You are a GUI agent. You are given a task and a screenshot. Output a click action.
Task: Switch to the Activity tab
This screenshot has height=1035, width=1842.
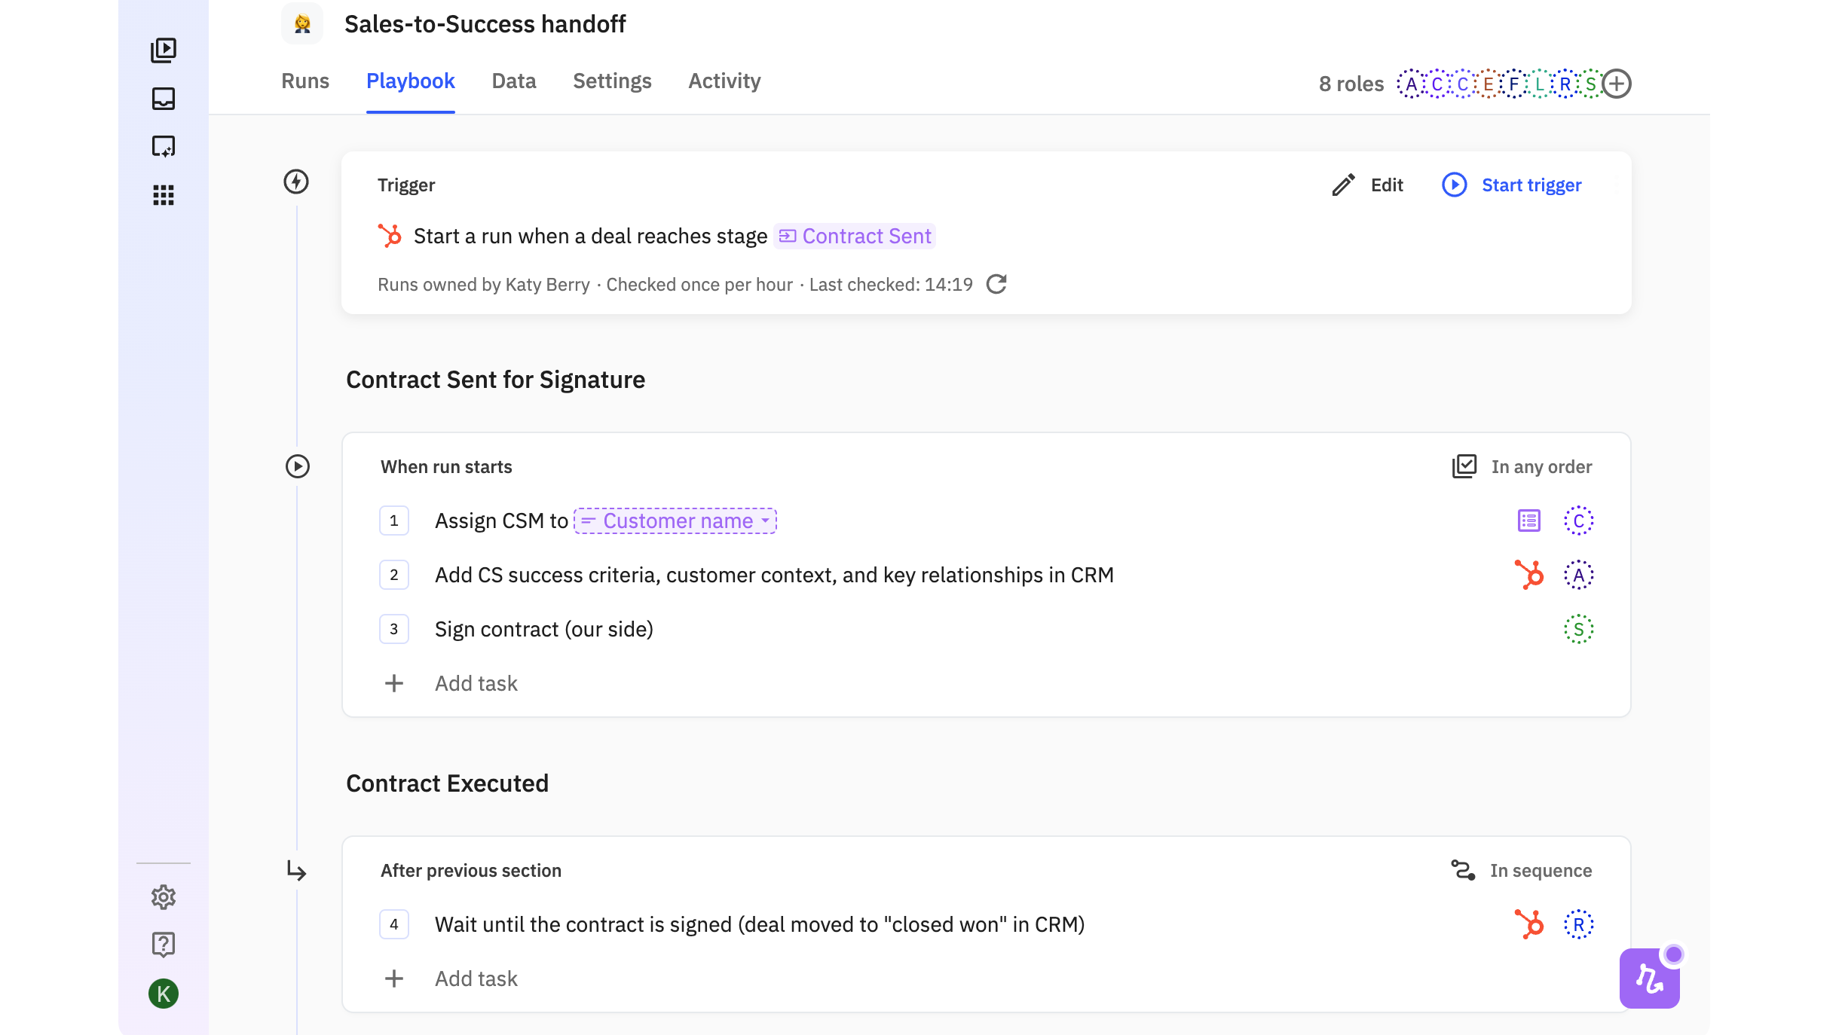(x=724, y=81)
